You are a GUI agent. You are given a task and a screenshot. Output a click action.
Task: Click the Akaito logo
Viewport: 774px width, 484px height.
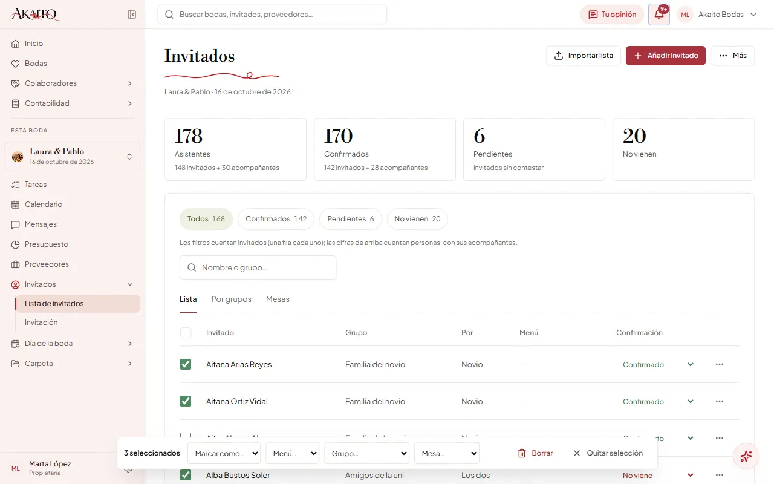pos(34,15)
